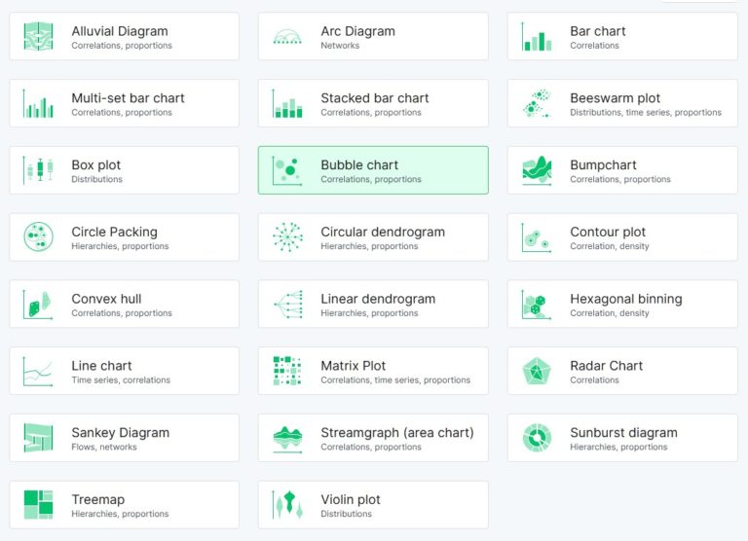Click 'Correlations' under Radar Chart

point(594,379)
